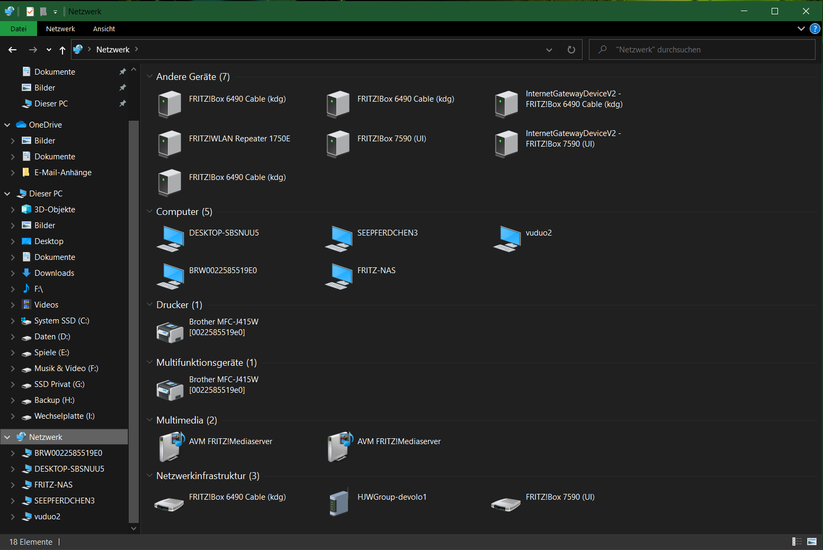Image resolution: width=823 pixels, height=550 pixels.
Task: Select Videos under Dieser PC
Action: tap(46, 305)
